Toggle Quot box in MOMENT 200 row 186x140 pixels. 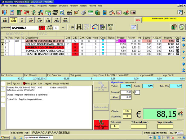click(x=103, y=40)
